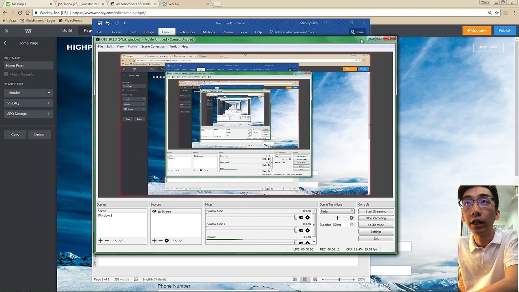Click Stop Recording in OBS
519x292 pixels.
click(x=376, y=218)
